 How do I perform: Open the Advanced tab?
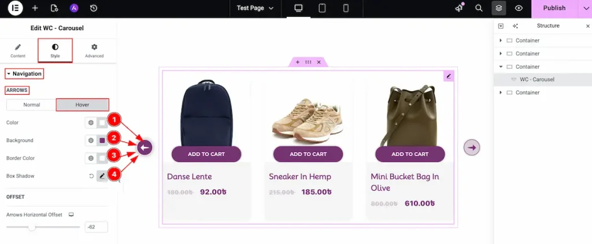[94, 50]
